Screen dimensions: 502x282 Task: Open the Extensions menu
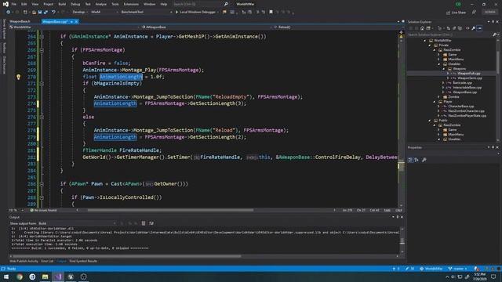click(131, 4)
